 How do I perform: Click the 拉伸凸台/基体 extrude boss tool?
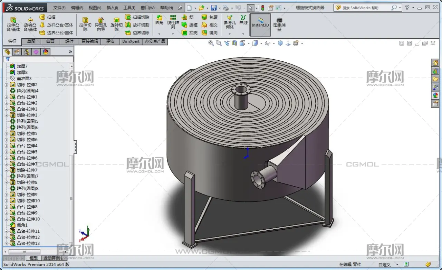13,24
